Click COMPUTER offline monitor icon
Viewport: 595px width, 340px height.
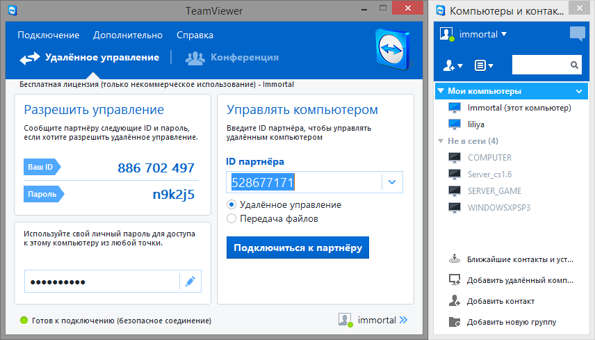point(455,157)
